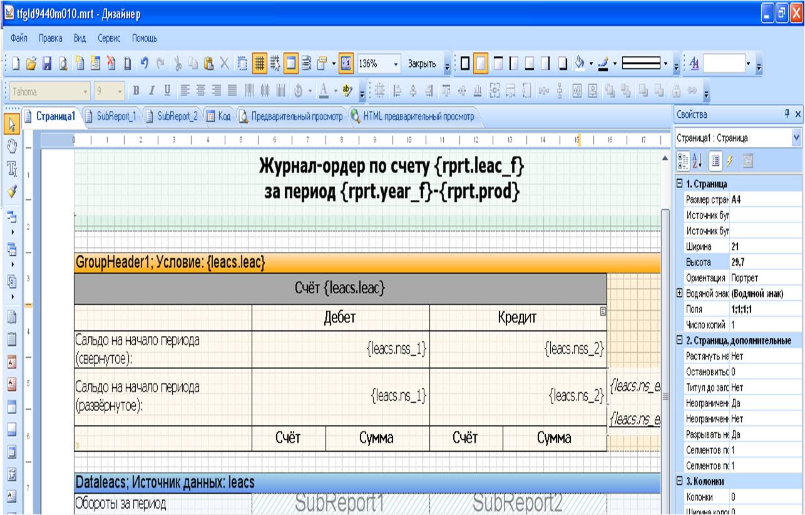Screen dimensions: 805x515
Task: Open the Tahoma font name dropdown
Action: [86, 91]
